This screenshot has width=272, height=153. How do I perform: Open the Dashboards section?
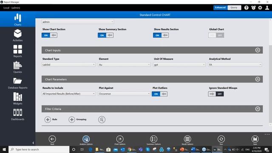(x=17, y=114)
